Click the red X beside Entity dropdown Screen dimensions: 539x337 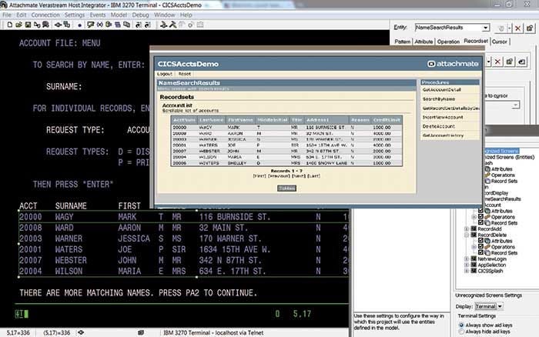[517, 28]
